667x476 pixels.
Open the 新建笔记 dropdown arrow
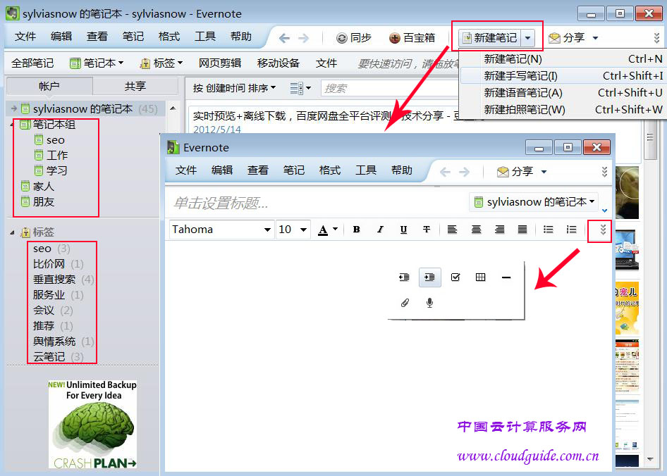527,38
